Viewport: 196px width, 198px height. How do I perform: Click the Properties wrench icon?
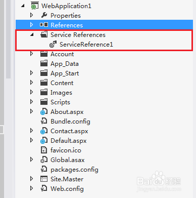[44, 15]
